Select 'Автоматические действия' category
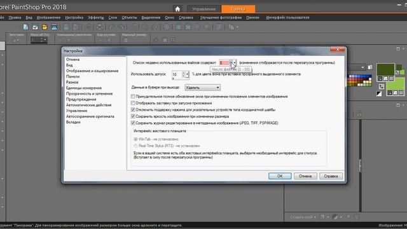Viewport: 407px width, 229px height. tap(89, 105)
